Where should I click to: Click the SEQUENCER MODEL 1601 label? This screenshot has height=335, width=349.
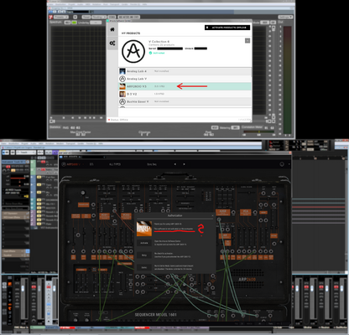click(156, 315)
